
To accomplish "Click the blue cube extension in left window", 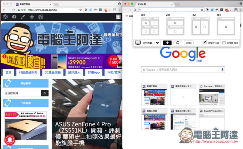I will [x=91, y=10].
